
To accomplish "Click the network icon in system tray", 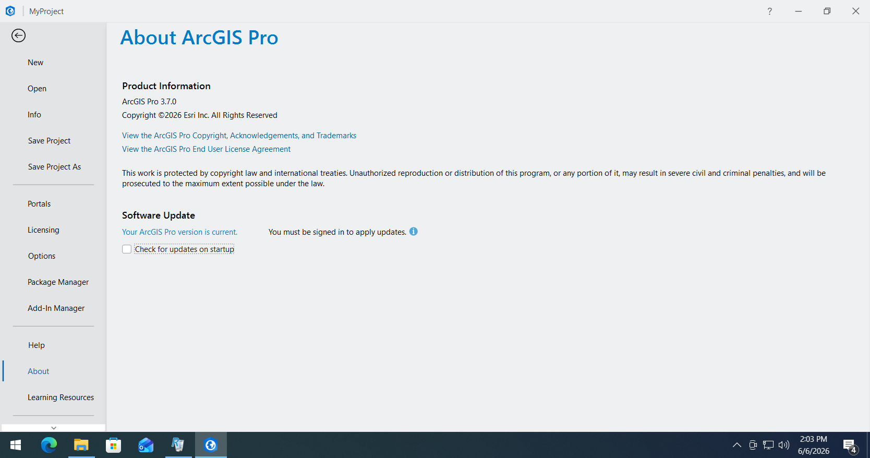I will [768, 445].
